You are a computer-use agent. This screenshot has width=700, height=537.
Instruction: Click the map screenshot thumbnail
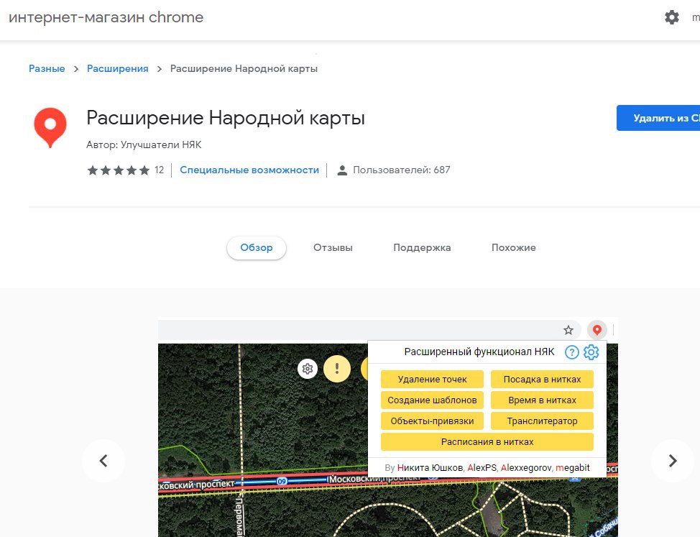(x=388, y=427)
